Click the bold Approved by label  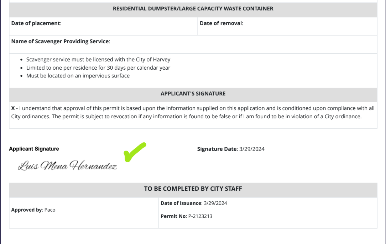[26, 210]
